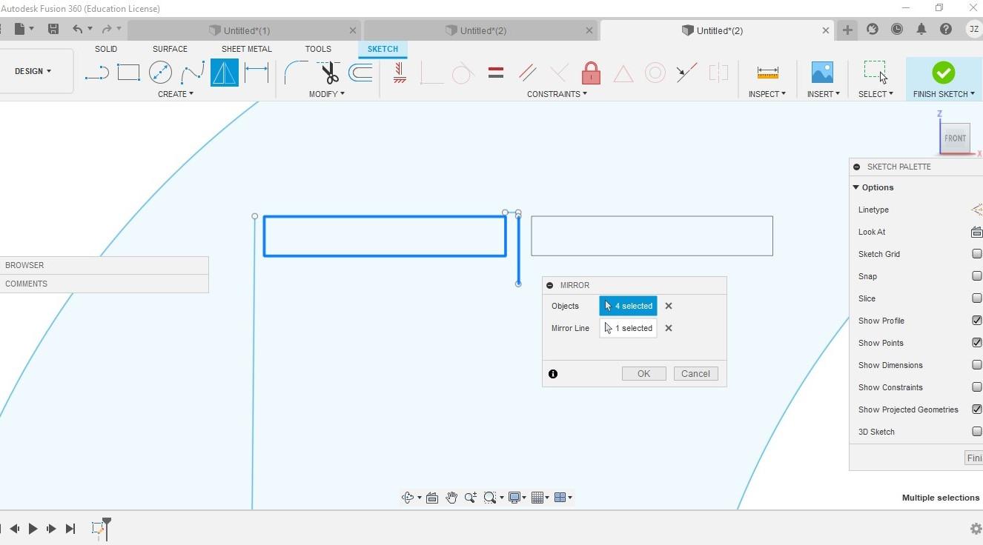Open the Display Settings dropdown

517,498
